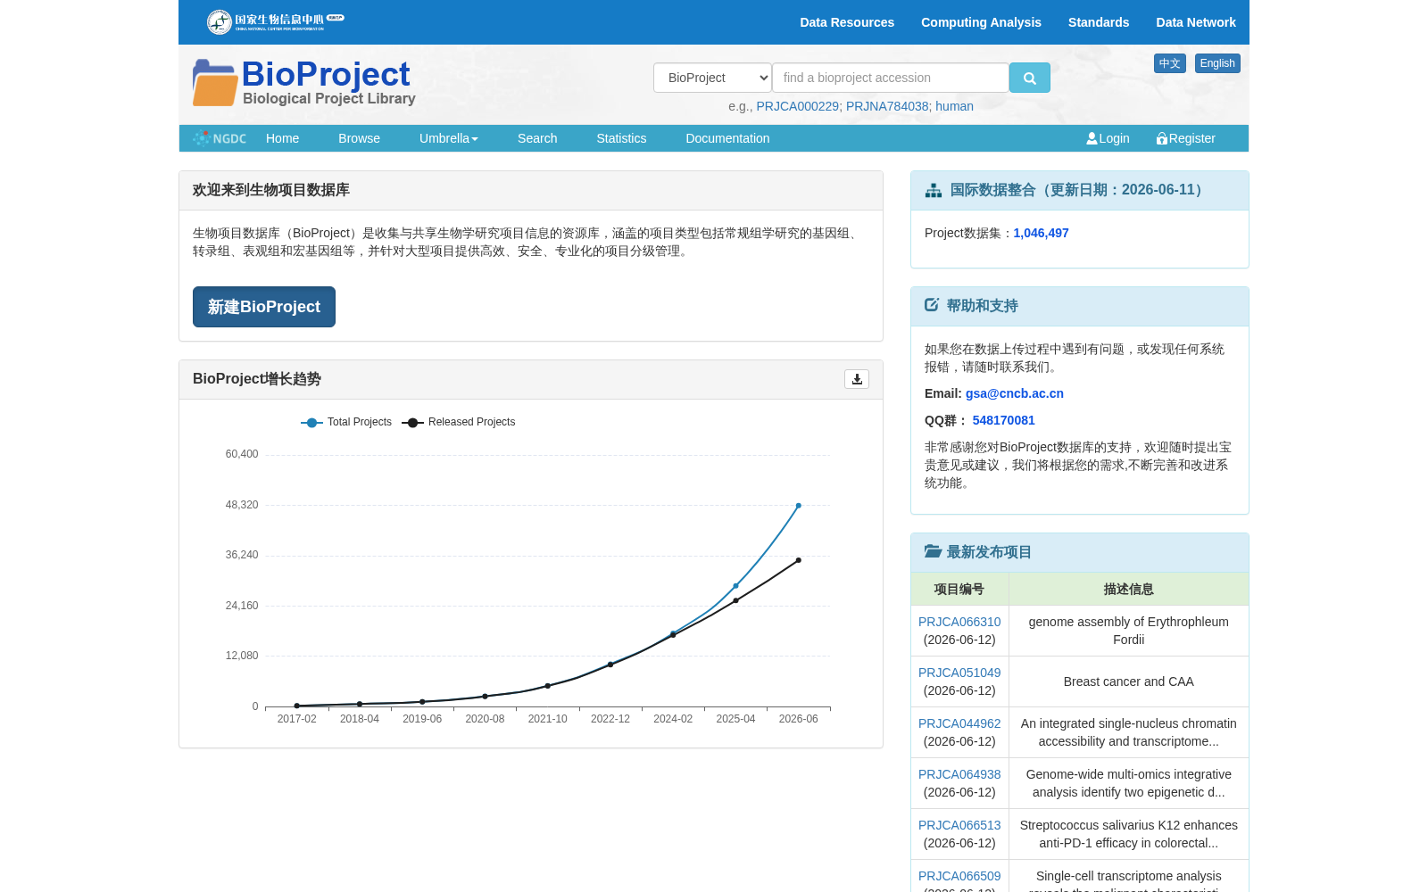
Task: Click the BioProject增长趋势 panel title
Action: click(x=257, y=379)
